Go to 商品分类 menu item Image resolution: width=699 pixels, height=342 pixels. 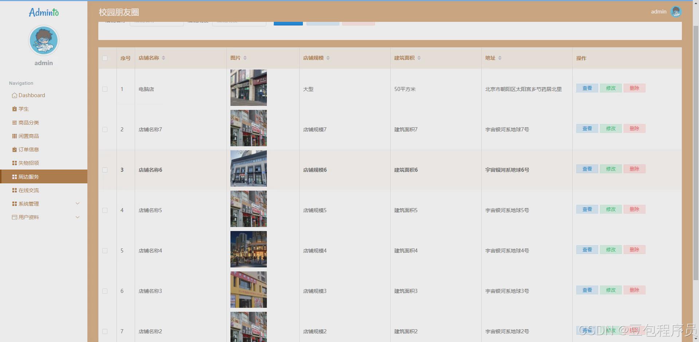pos(44,123)
